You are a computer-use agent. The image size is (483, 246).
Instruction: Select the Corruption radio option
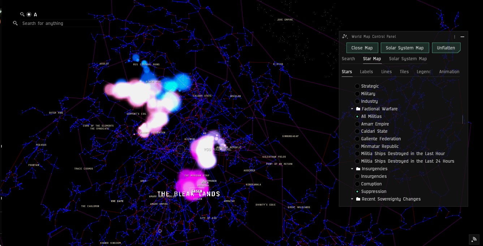(357, 184)
